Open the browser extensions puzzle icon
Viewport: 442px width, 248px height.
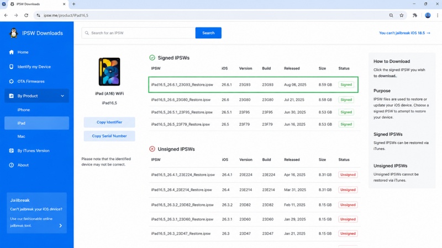[415, 15]
